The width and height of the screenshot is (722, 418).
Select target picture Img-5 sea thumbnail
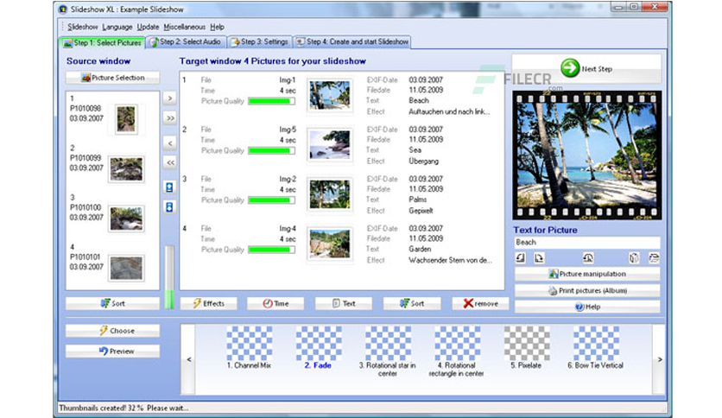pos(329,144)
